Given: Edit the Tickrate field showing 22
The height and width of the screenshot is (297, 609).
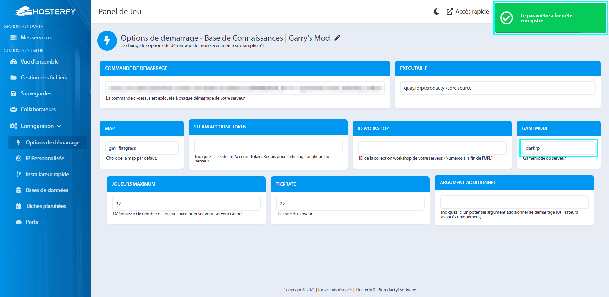Looking at the screenshot, I should pos(350,204).
